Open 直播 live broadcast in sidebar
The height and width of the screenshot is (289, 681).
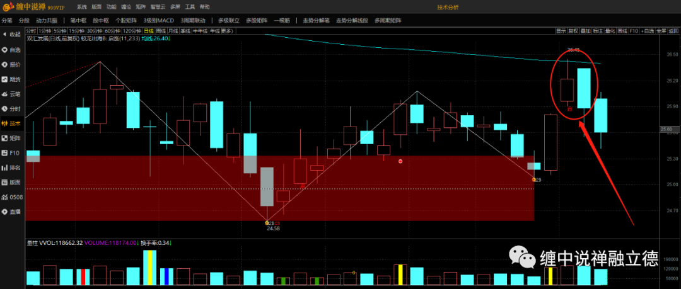pyautogui.click(x=12, y=212)
